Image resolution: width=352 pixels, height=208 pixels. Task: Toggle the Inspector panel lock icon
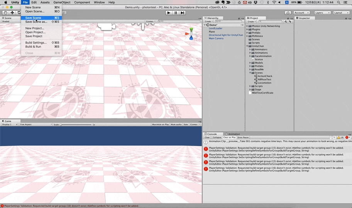pos(346,18)
